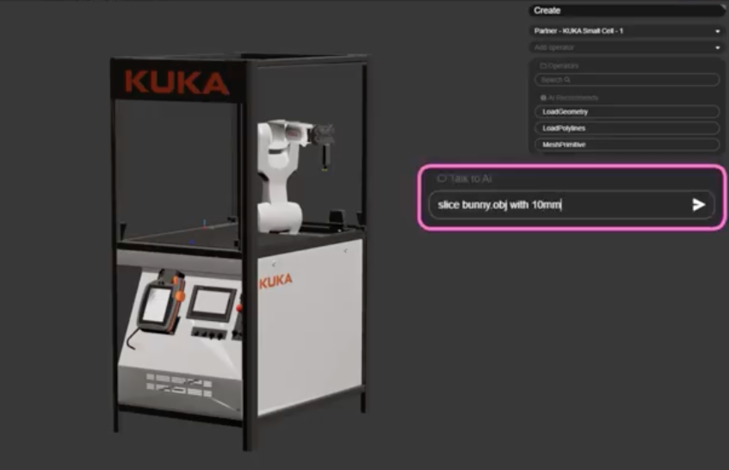Open the Partner - KUKA Small Cell dropdown
Viewport: 729px width, 470px height.
(626, 31)
